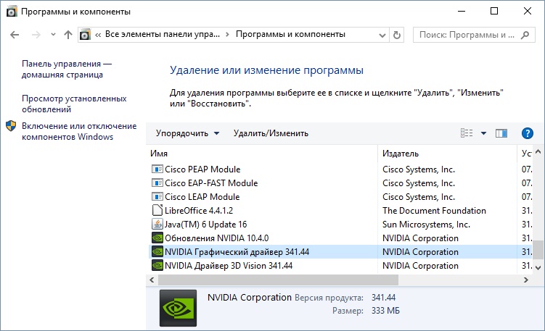The image size is (545, 331).
Task: Click The Document Foundation publisher cell
Action: [434, 211]
